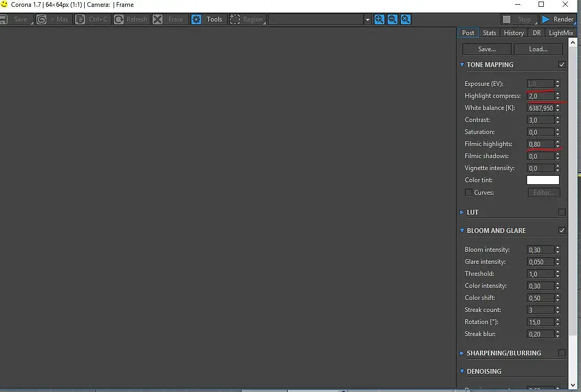Click the panel scrollbar up arrow

coord(573,42)
